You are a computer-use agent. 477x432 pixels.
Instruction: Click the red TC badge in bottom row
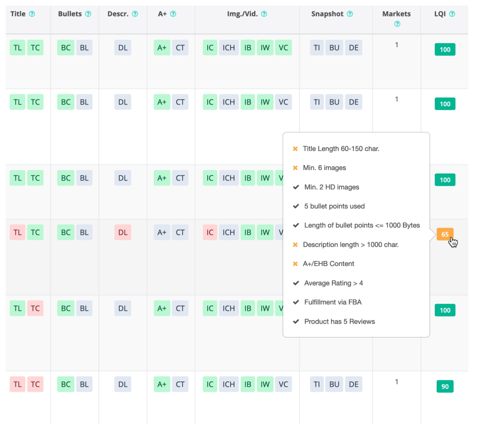point(35,384)
